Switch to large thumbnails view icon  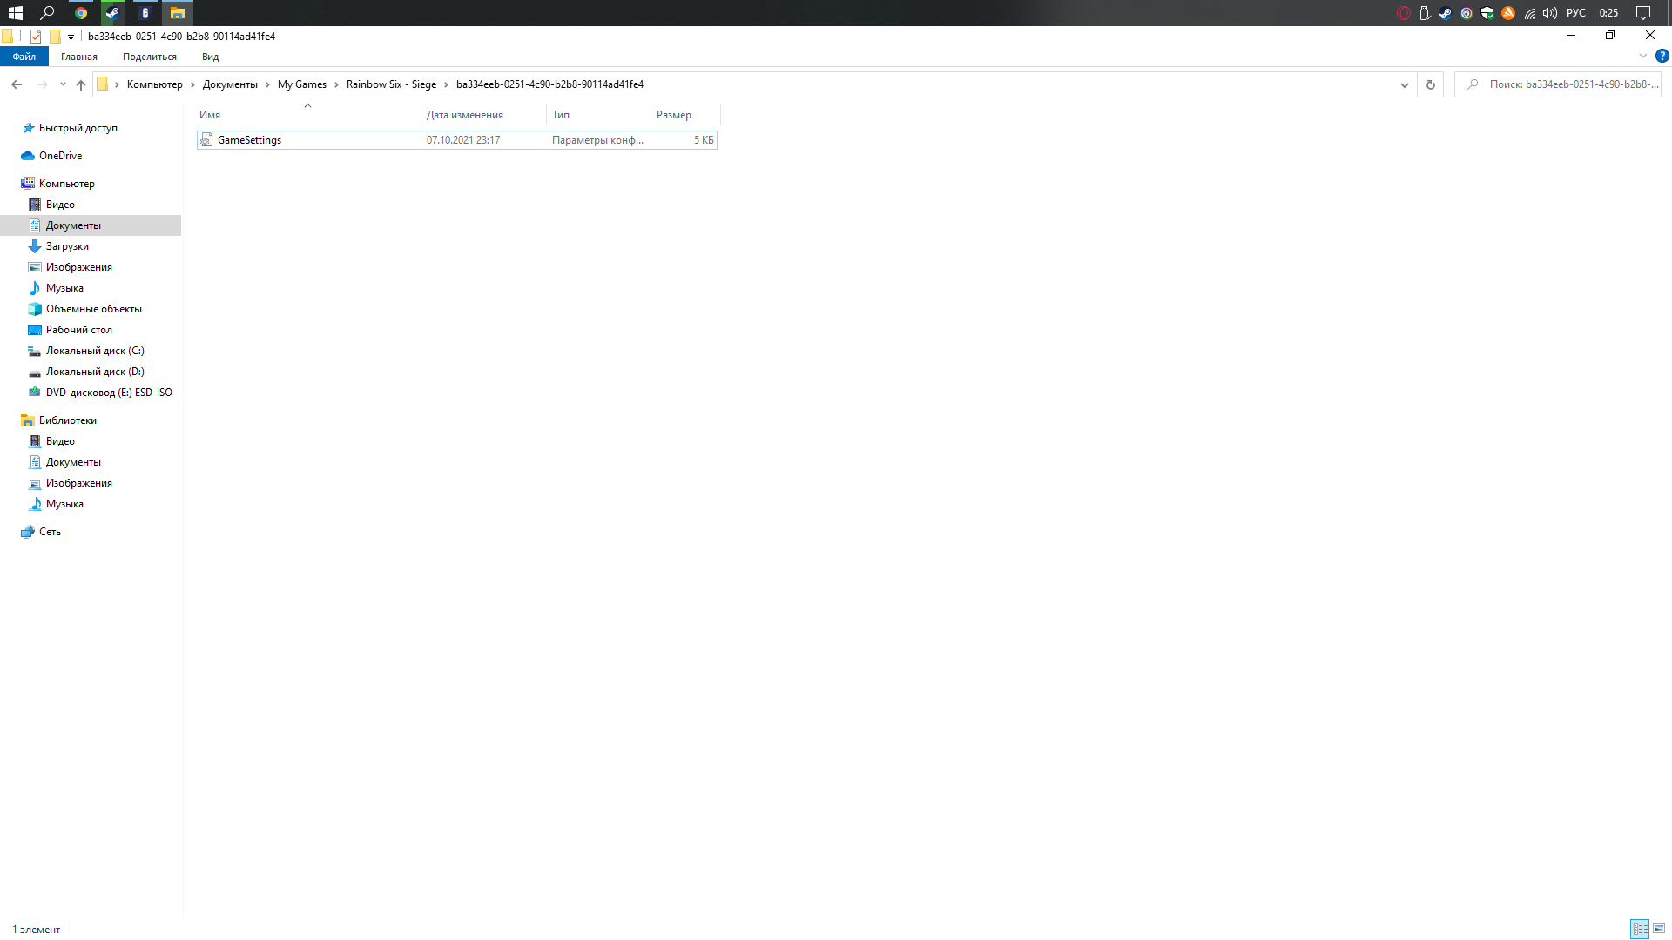point(1659,929)
